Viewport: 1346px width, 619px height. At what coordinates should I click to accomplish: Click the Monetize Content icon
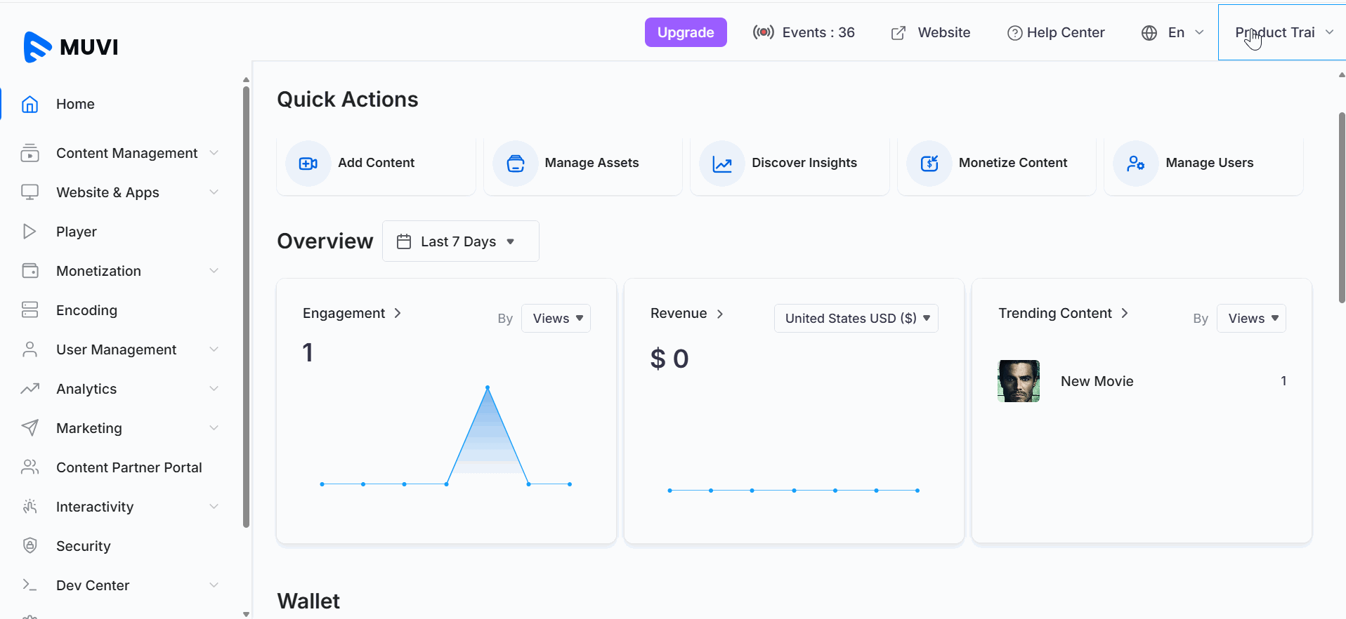pos(929,164)
